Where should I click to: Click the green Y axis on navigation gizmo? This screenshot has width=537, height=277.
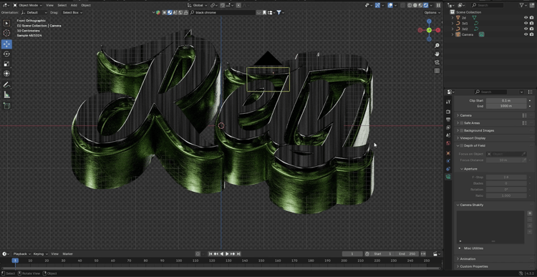click(429, 30)
